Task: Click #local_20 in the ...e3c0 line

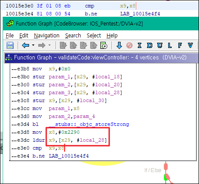Action: point(107,85)
